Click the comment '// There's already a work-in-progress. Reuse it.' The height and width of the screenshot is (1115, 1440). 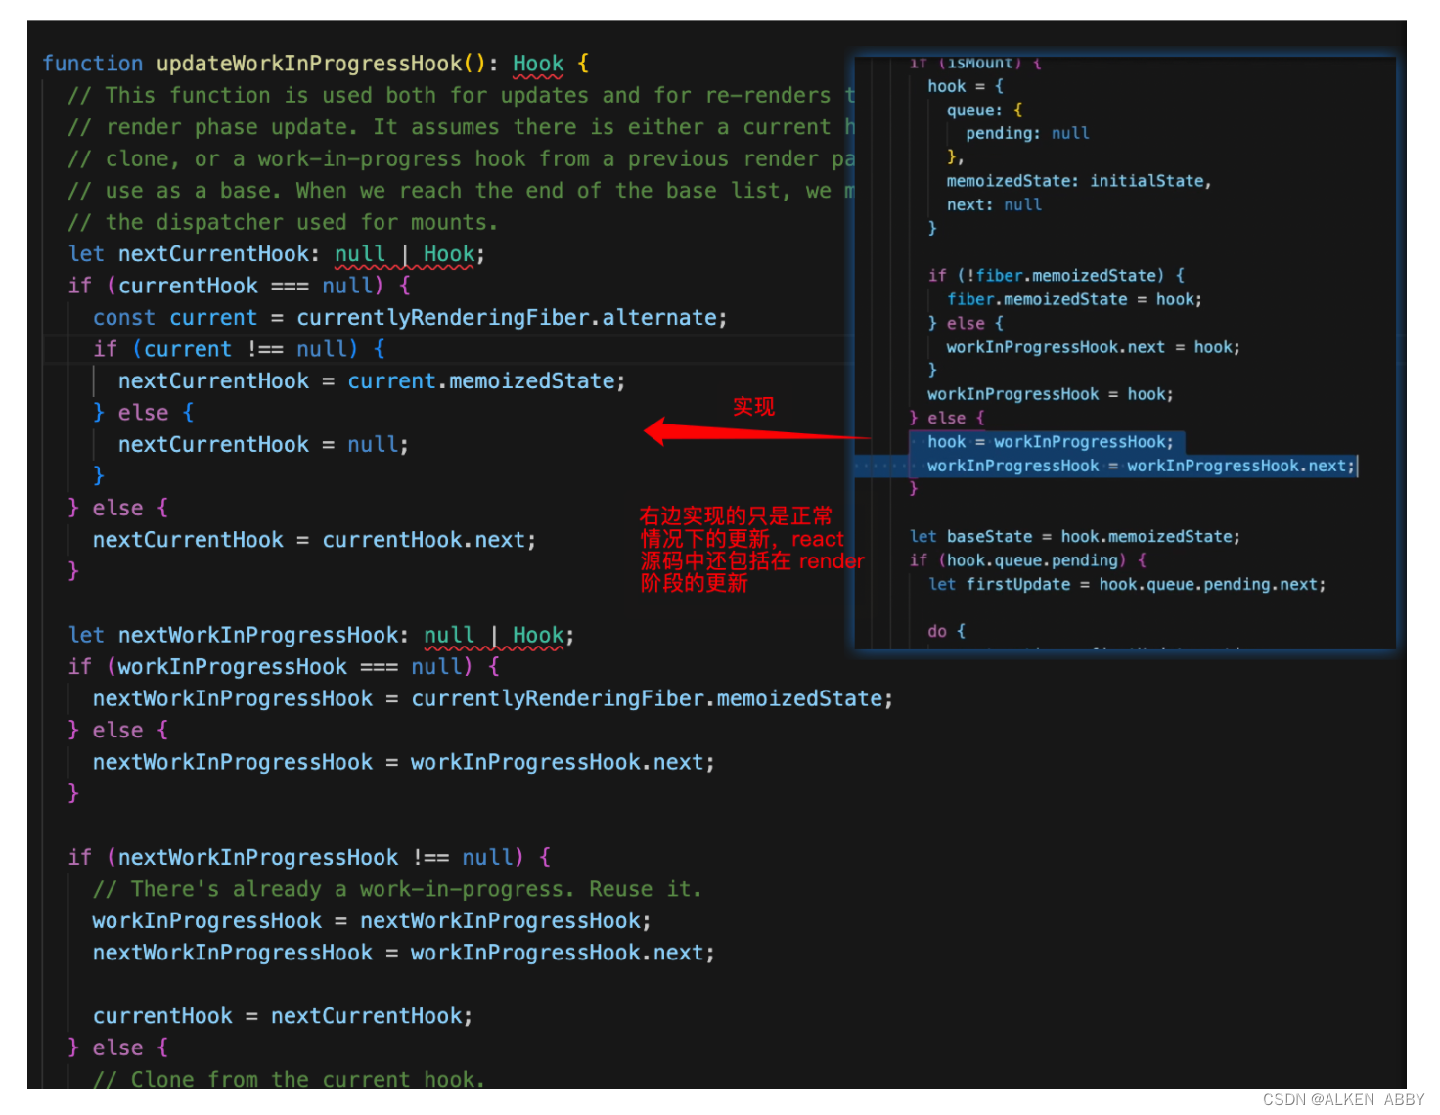pos(397,890)
